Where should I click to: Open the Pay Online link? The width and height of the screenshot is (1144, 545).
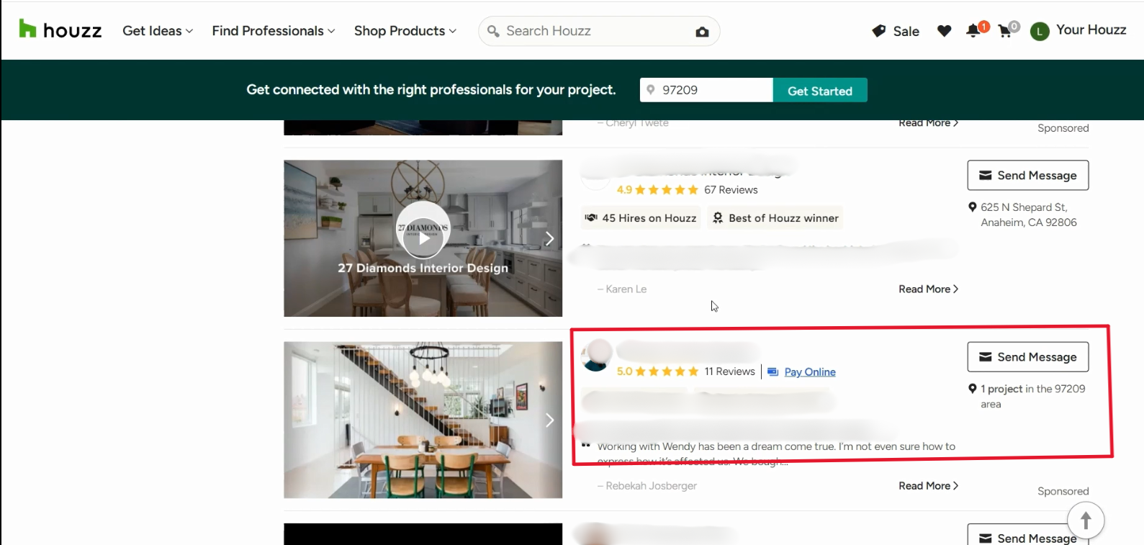click(810, 372)
